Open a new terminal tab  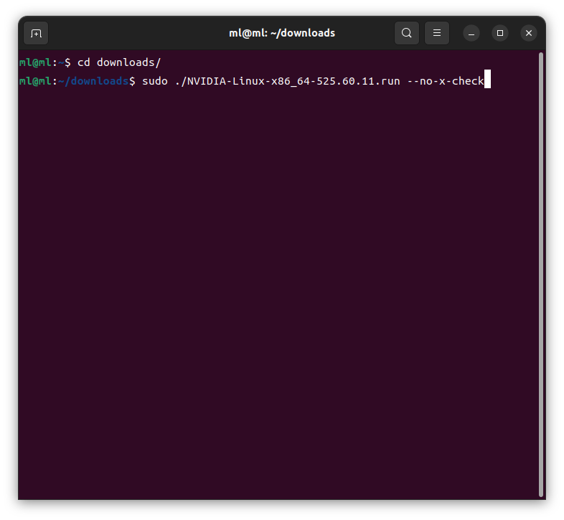(36, 33)
